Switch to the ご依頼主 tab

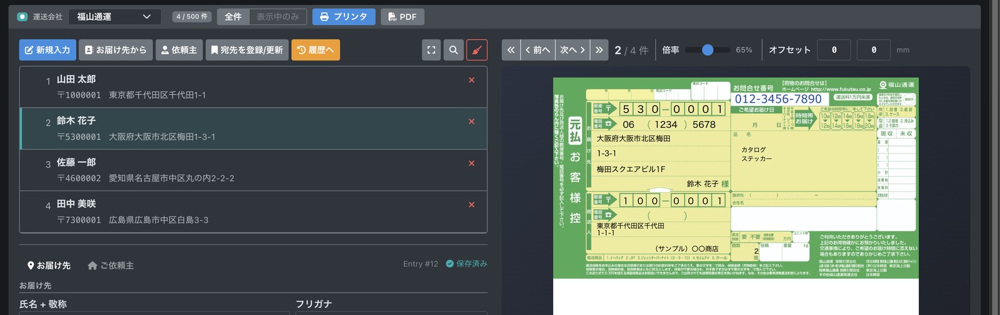click(x=111, y=266)
